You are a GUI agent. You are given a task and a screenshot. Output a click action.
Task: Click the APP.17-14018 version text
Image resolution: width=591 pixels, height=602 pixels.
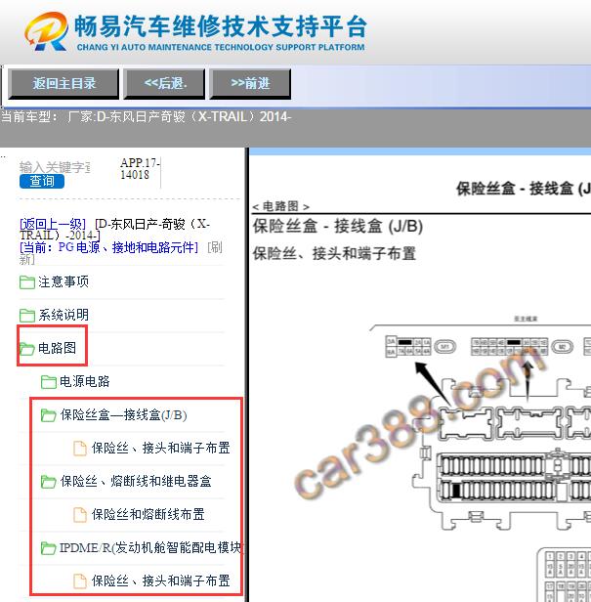point(140,168)
